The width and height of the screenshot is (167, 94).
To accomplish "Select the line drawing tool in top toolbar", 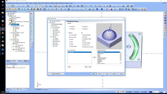I will click(63, 6).
